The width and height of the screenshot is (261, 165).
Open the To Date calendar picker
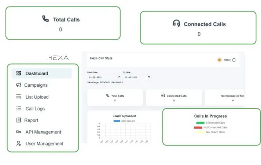(x=149, y=77)
